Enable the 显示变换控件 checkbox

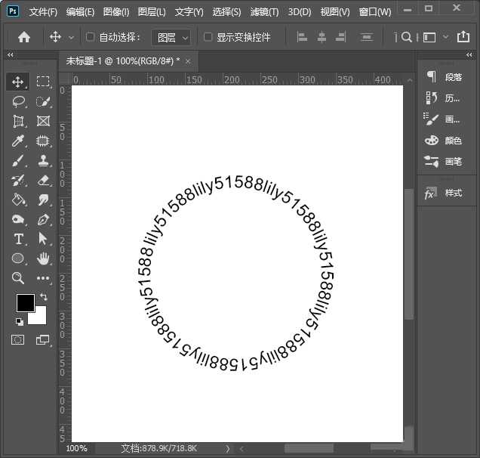click(x=208, y=37)
